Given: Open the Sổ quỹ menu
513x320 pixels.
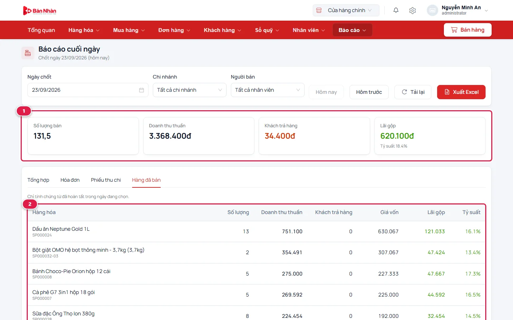Looking at the screenshot, I should click(267, 30).
